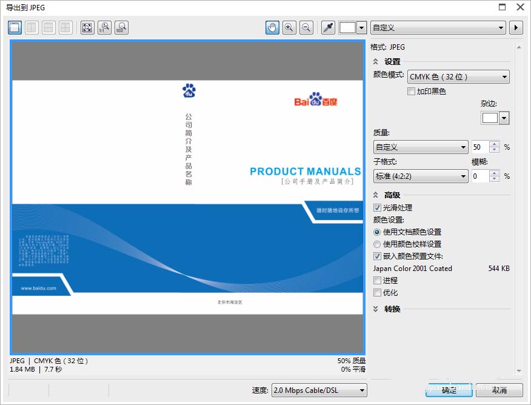Decrease quality percentage with down arrow
The image size is (531, 405).
[495, 150]
